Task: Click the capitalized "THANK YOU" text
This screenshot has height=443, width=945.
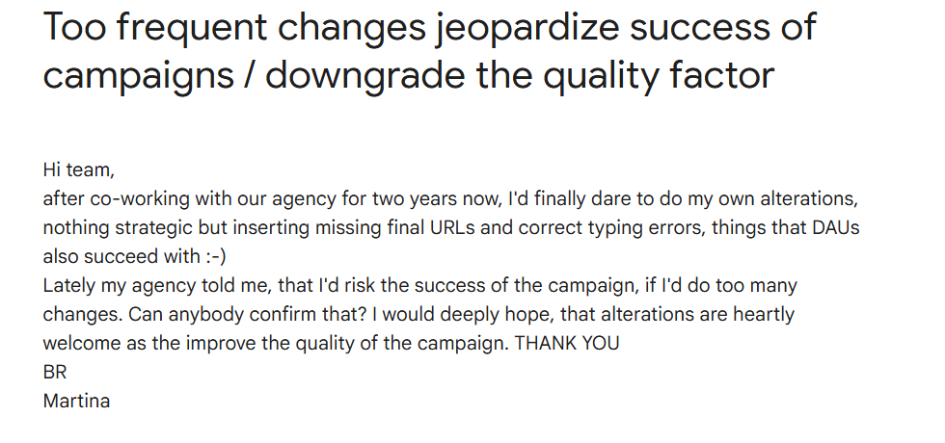Action: [568, 344]
